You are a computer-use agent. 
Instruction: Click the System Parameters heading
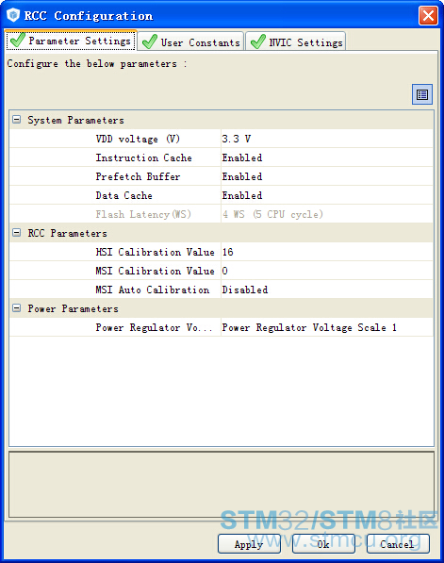point(75,120)
